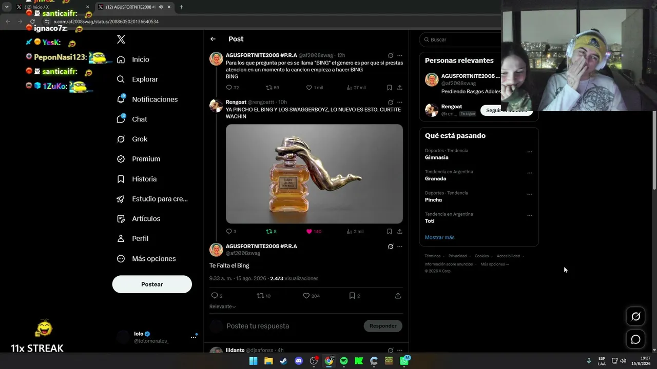The width and height of the screenshot is (657, 369).
Task: Open Grok icon on Rengoat's post
Action: click(391, 102)
